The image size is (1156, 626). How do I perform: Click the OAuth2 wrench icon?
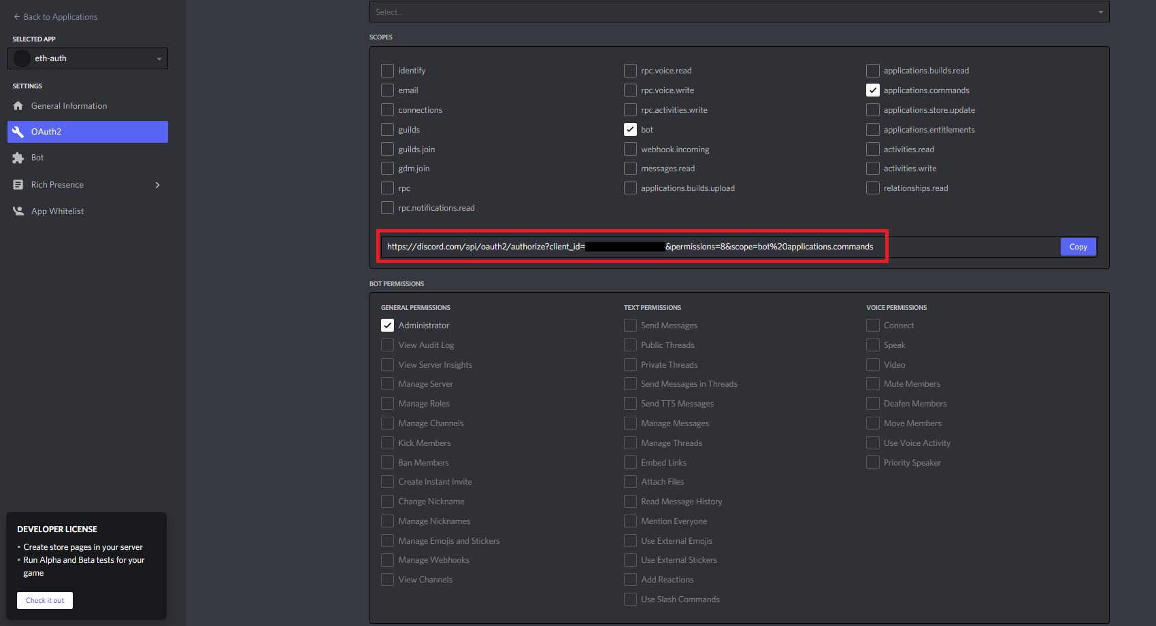tap(18, 132)
